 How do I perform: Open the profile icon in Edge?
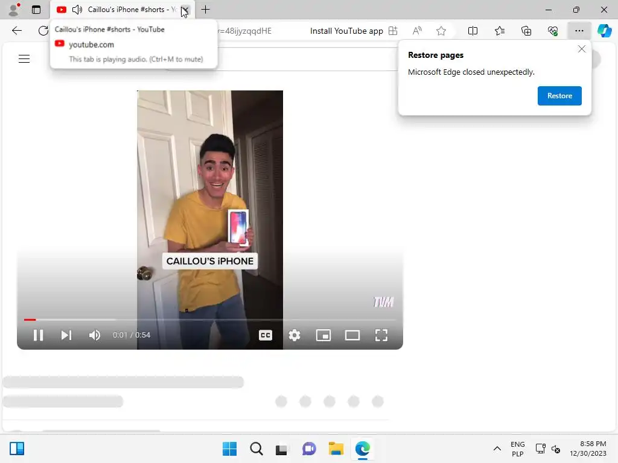click(14, 10)
